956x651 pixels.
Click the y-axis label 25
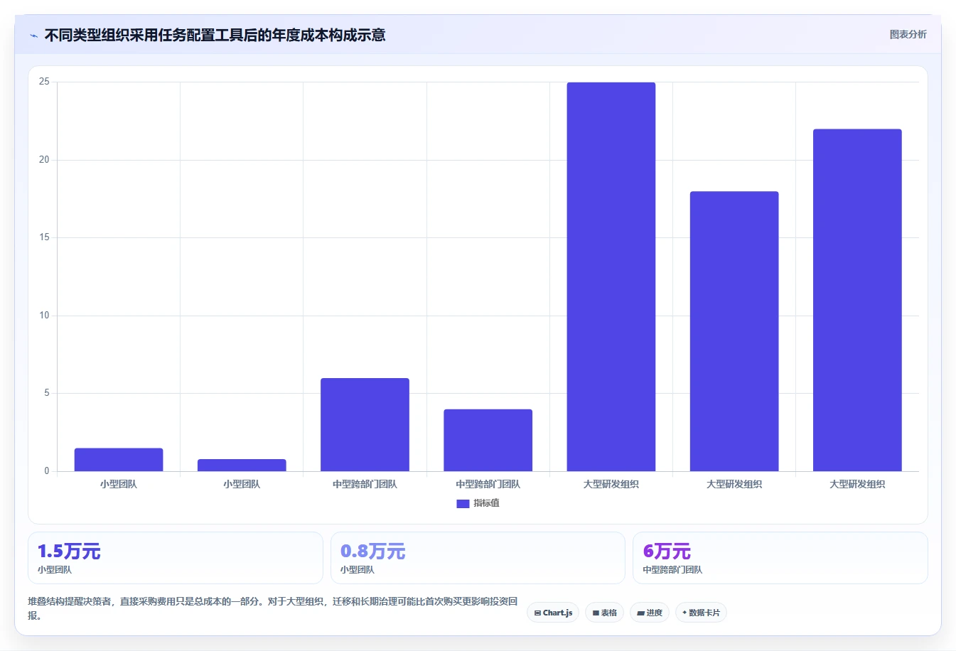click(44, 82)
